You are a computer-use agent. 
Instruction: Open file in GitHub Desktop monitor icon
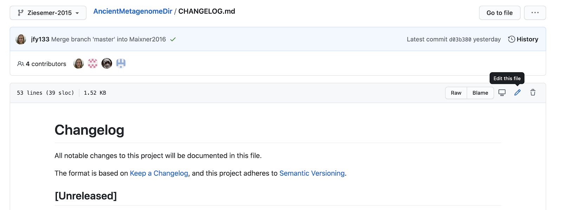pyautogui.click(x=502, y=93)
